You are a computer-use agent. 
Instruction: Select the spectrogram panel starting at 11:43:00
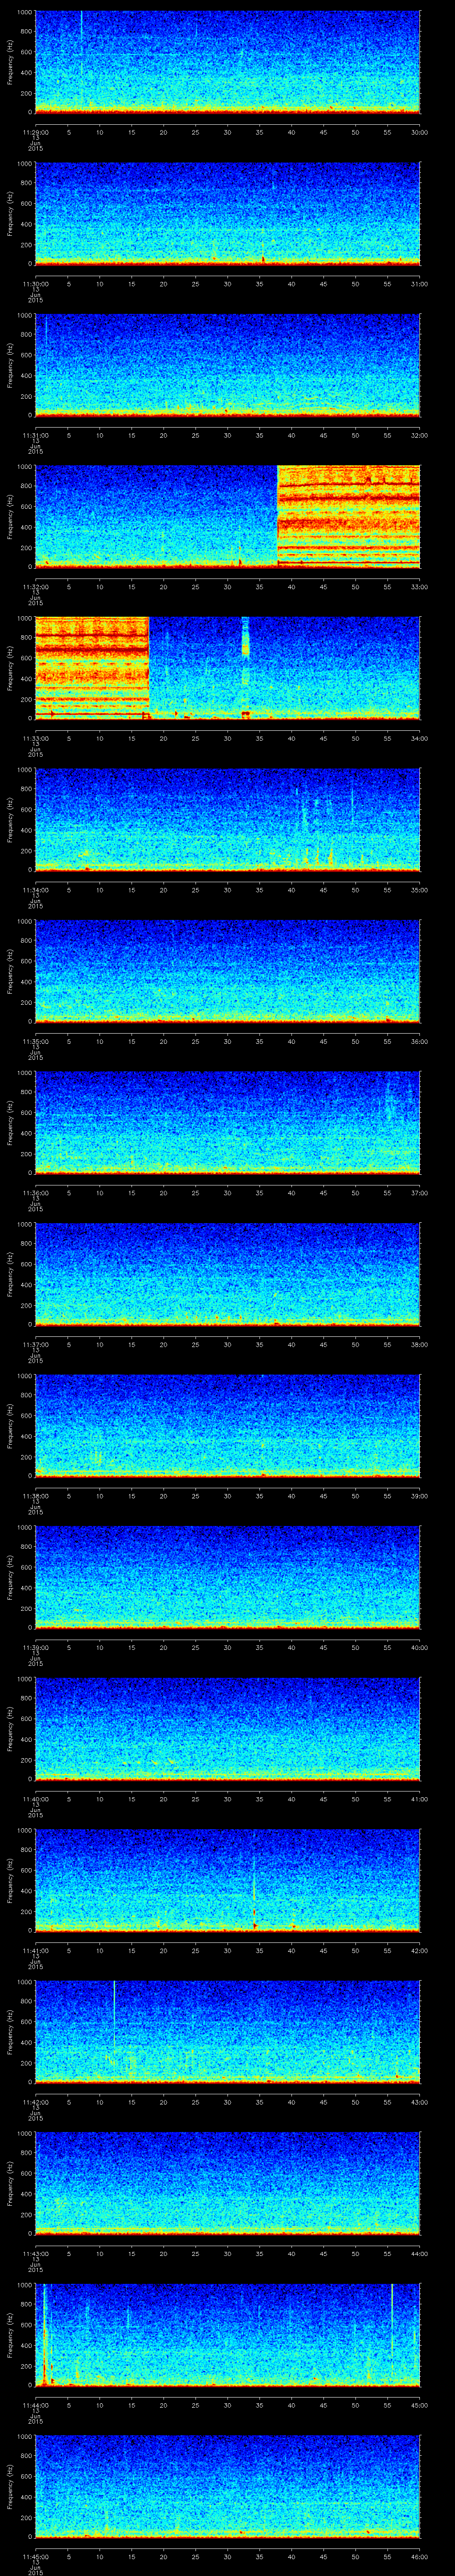(227, 2183)
